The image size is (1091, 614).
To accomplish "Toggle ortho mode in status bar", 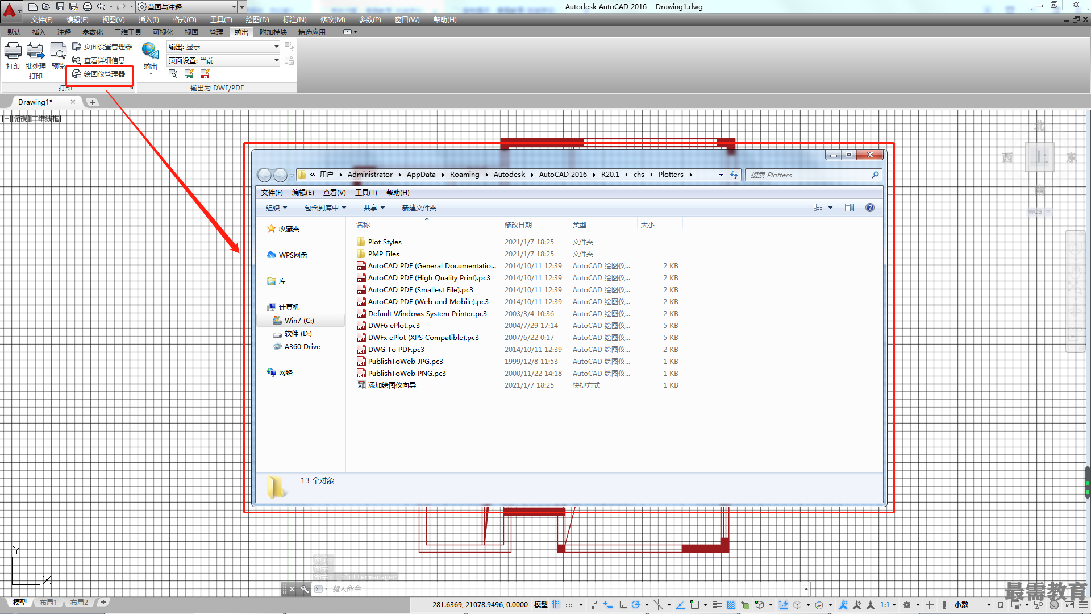I will 623,605.
